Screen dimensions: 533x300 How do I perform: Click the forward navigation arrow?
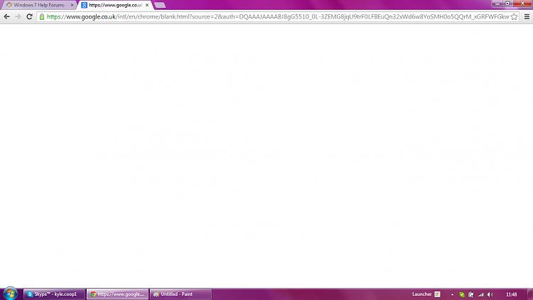[x=18, y=16]
